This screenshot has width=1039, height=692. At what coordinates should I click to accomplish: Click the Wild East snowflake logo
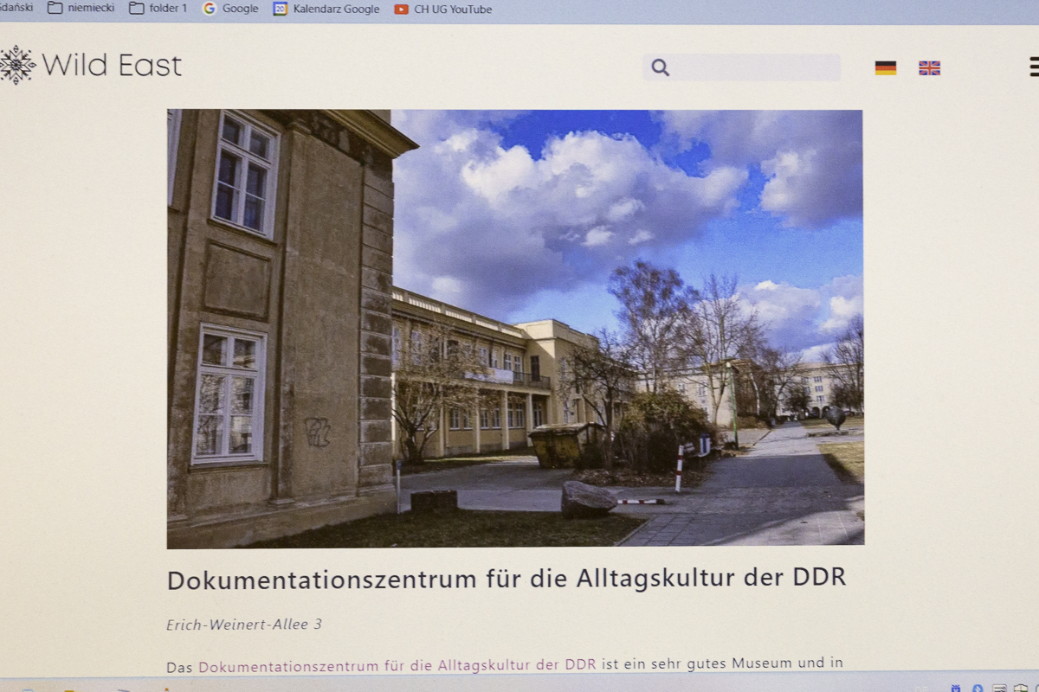(x=16, y=65)
